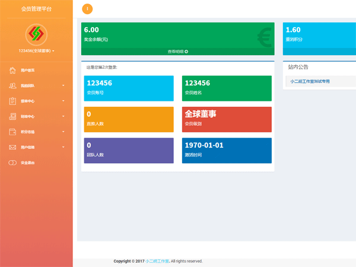This screenshot has width=356, height=267.
Task: Click 查看明细 under the bonus balance
Action: [177, 52]
